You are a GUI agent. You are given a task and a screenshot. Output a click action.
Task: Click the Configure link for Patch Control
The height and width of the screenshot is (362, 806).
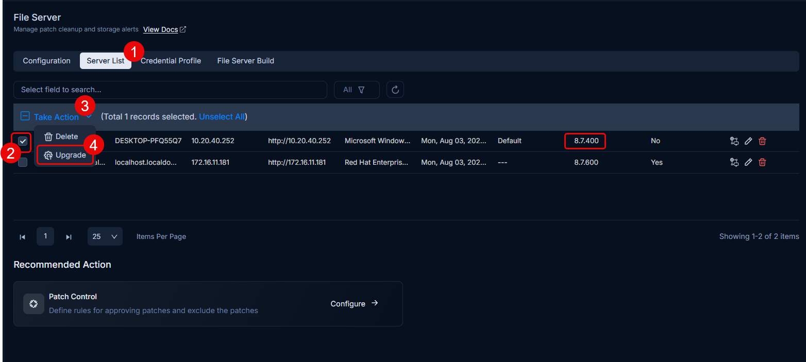pyautogui.click(x=355, y=303)
